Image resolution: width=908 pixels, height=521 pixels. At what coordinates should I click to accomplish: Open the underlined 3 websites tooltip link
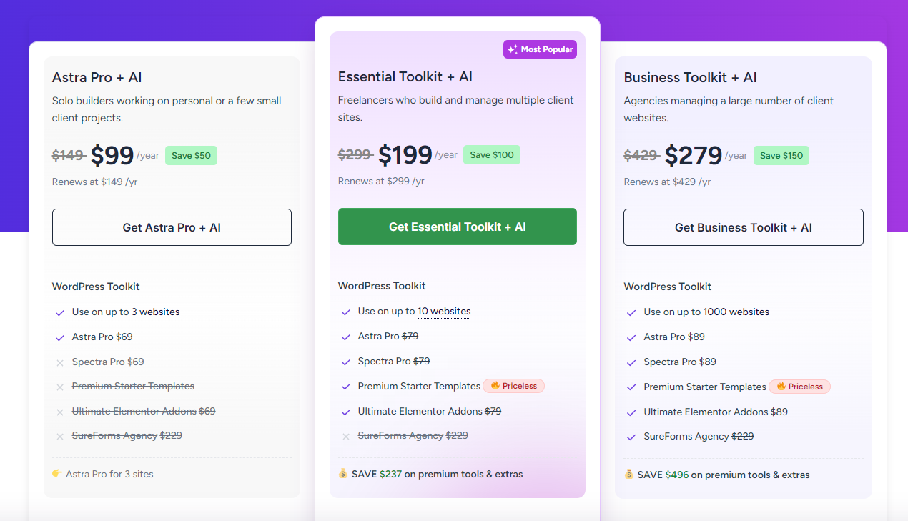click(156, 312)
